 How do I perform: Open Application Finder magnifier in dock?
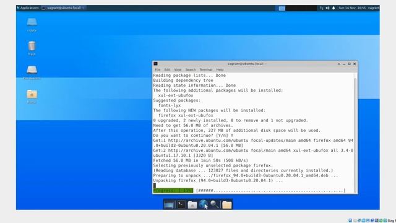pyautogui.click(x=215, y=204)
